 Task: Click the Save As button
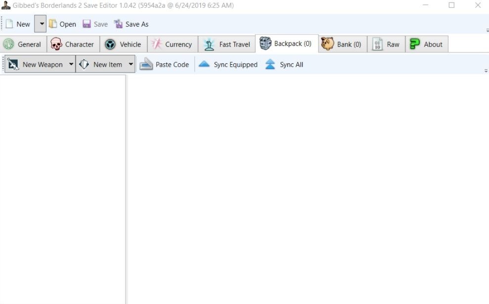click(x=131, y=24)
